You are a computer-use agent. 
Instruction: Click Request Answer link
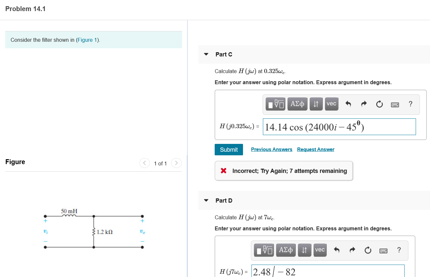316,149
